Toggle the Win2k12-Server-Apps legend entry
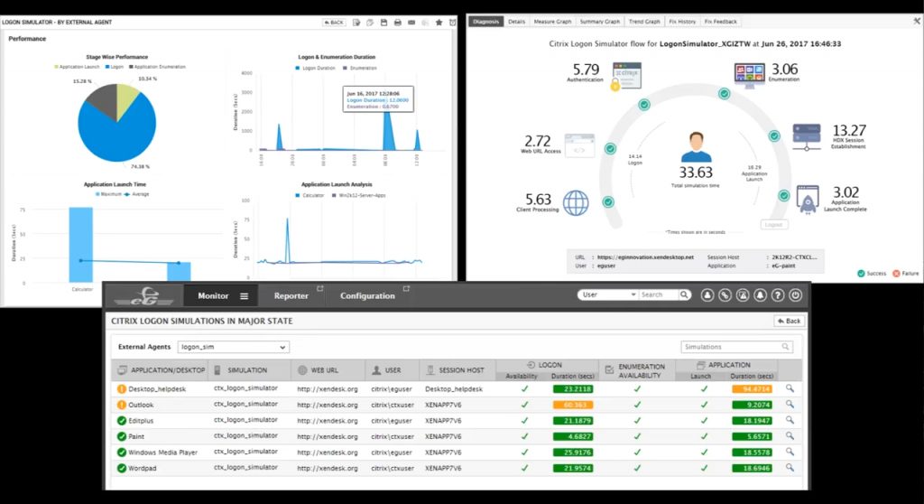 click(x=359, y=195)
